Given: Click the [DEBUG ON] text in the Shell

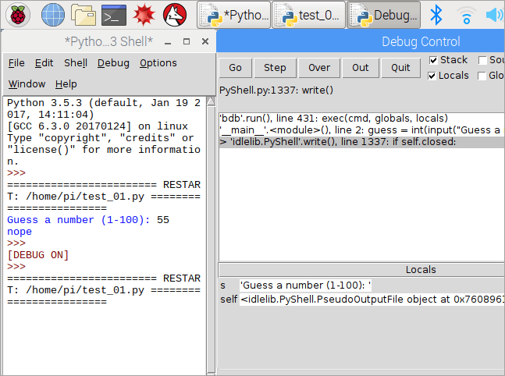Looking at the screenshot, I should coord(38,255).
